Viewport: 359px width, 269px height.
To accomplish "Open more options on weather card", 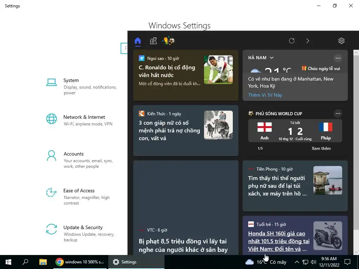I will tap(338, 58).
